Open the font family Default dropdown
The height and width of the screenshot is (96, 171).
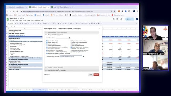click(46, 23)
